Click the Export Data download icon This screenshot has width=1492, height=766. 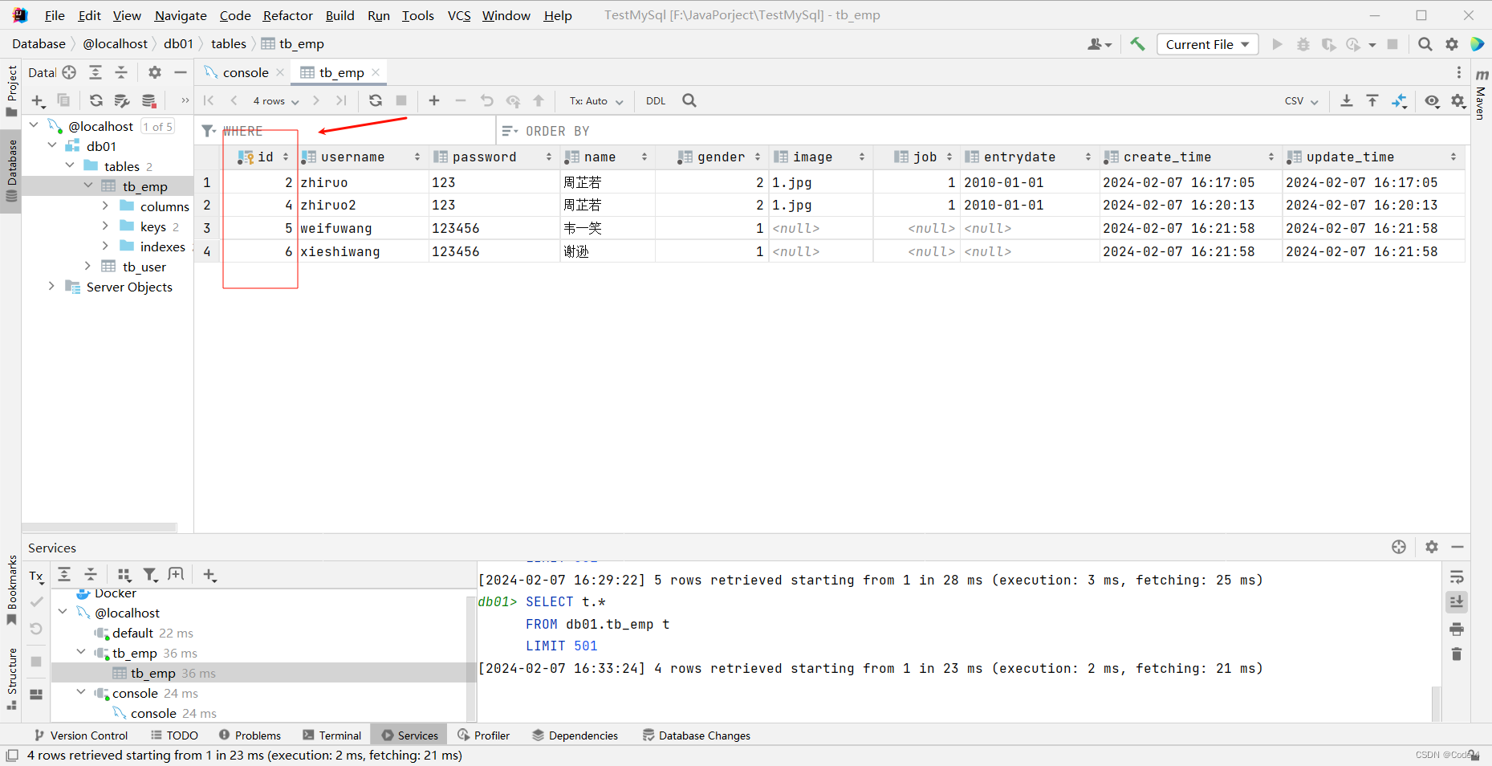pyautogui.click(x=1347, y=100)
